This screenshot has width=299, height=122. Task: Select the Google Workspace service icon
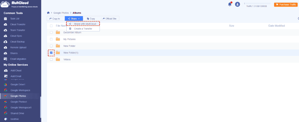click(6, 90)
